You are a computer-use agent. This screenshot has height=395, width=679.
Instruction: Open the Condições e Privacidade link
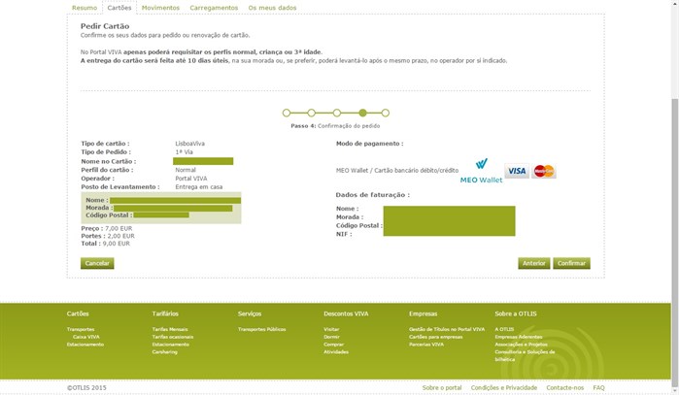[x=504, y=387]
